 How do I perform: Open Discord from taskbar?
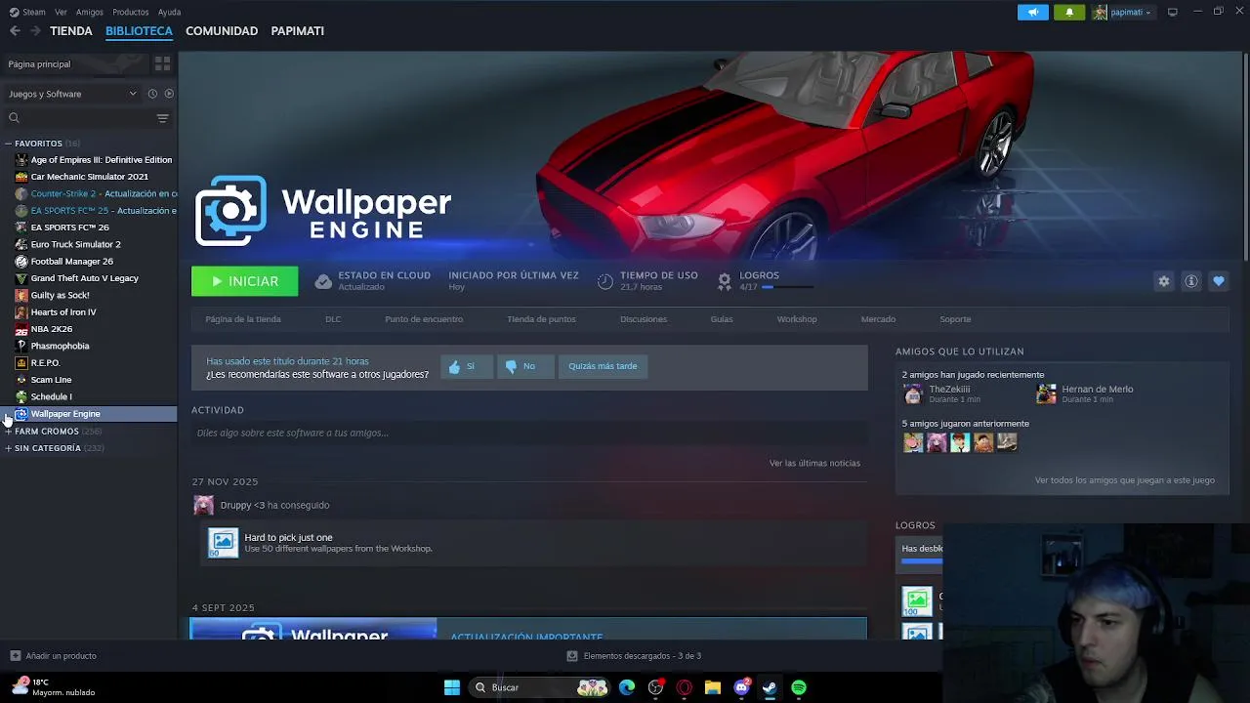[741, 687]
